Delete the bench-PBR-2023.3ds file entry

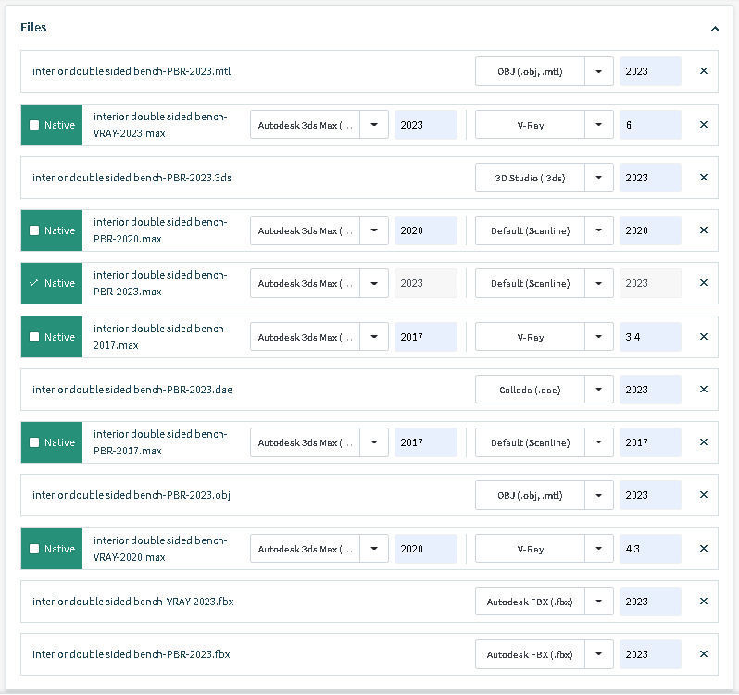click(703, 178)
